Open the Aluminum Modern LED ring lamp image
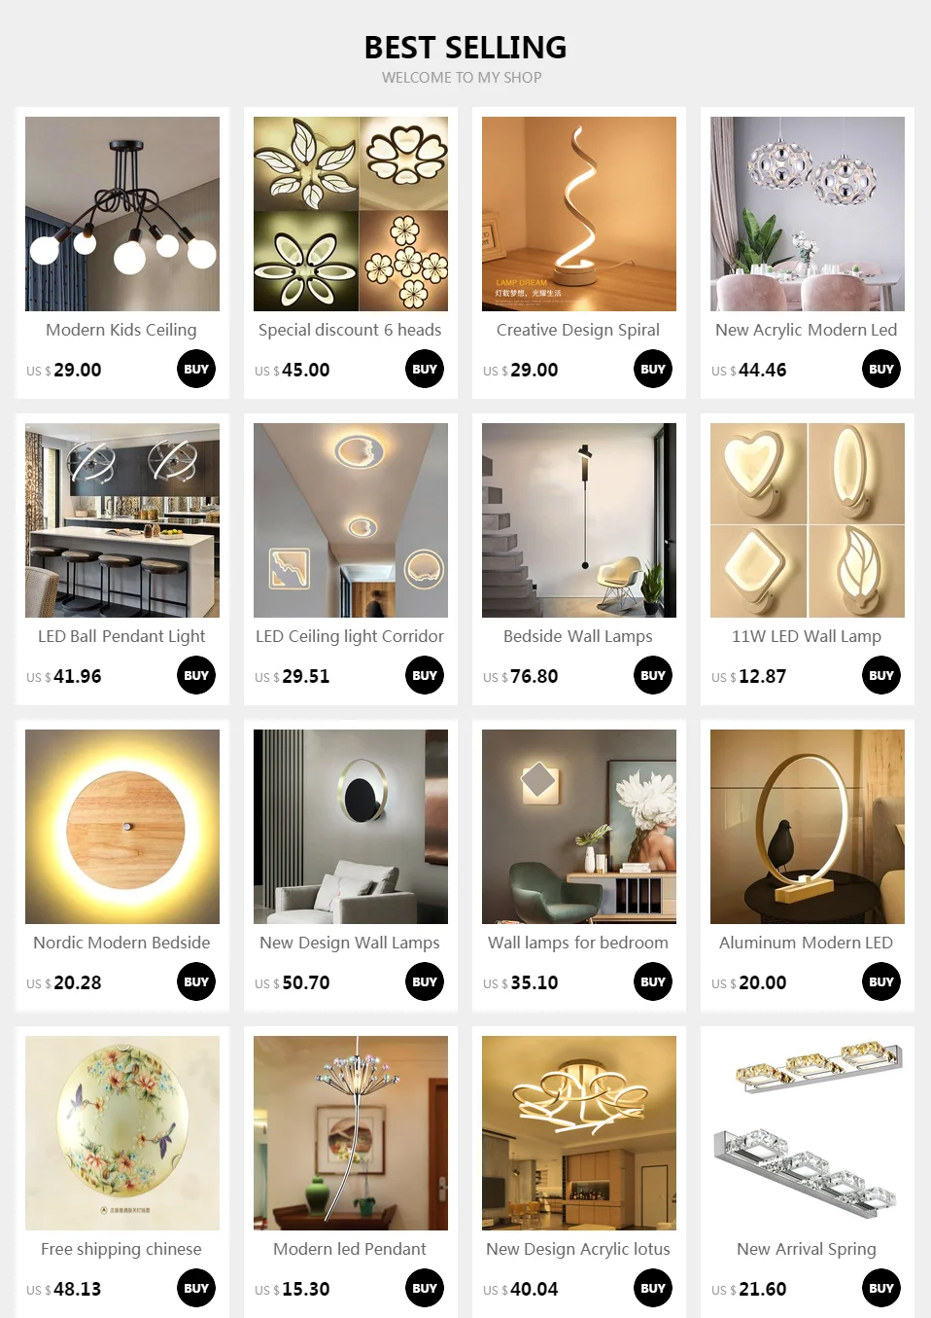Image resolution: width=931 pixels, height=1318 pixels. [808, 827]
